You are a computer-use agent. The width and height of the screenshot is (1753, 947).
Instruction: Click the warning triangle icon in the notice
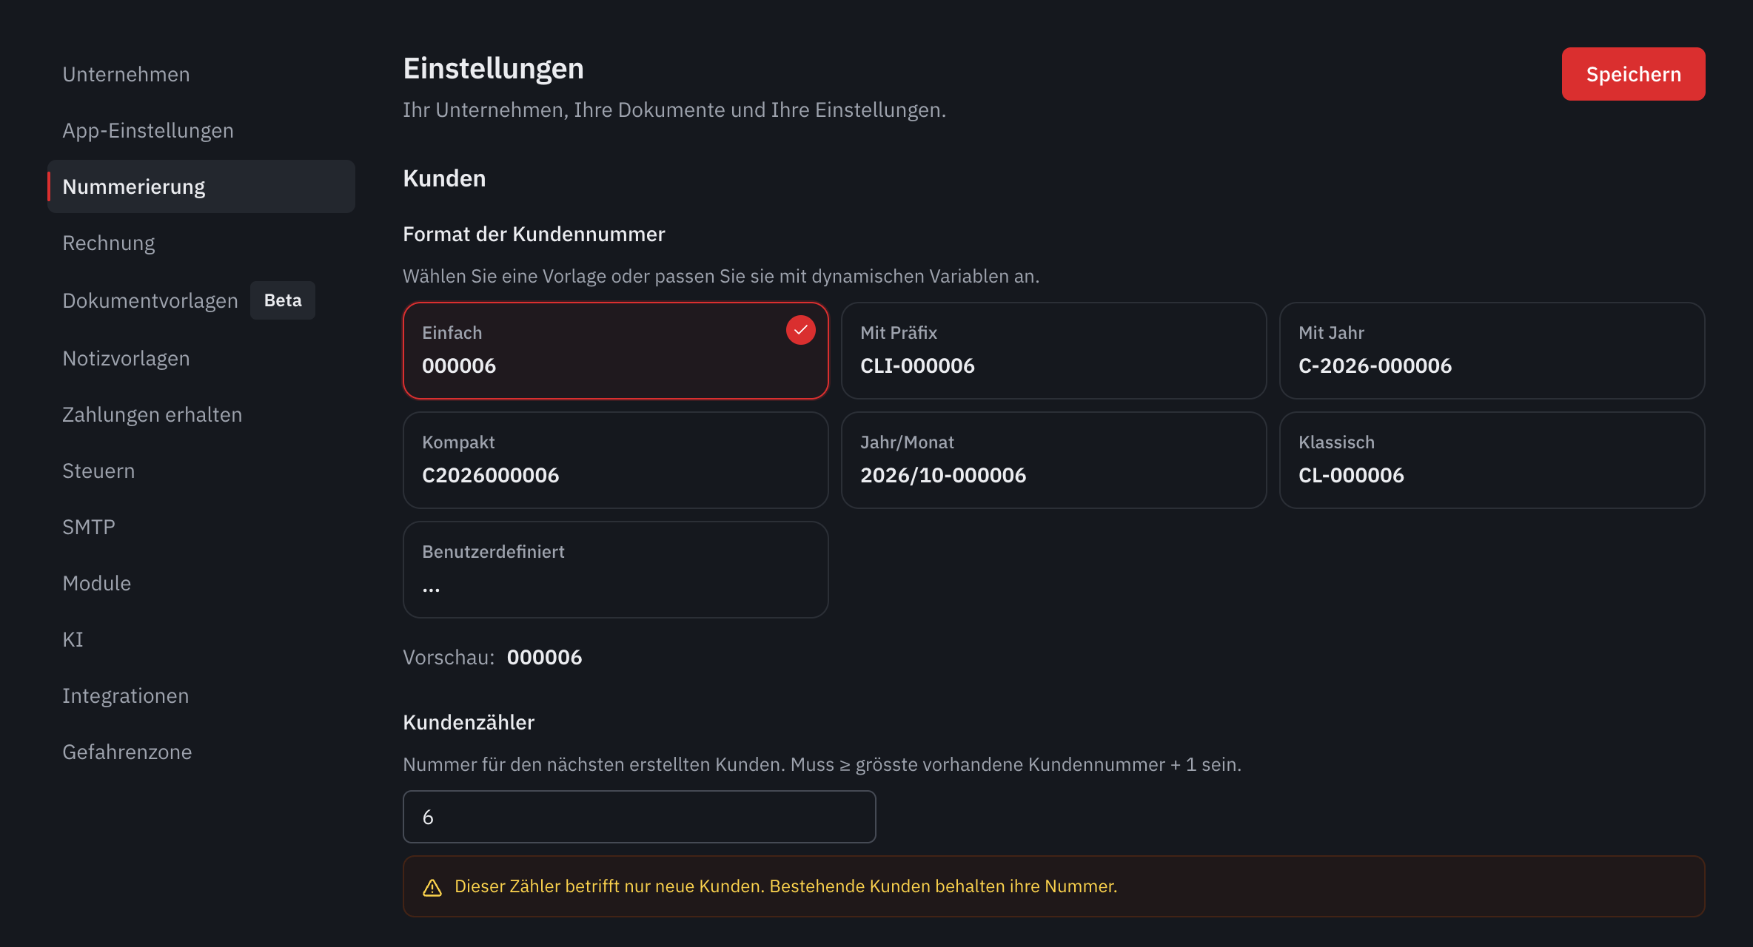click(432, 887)
